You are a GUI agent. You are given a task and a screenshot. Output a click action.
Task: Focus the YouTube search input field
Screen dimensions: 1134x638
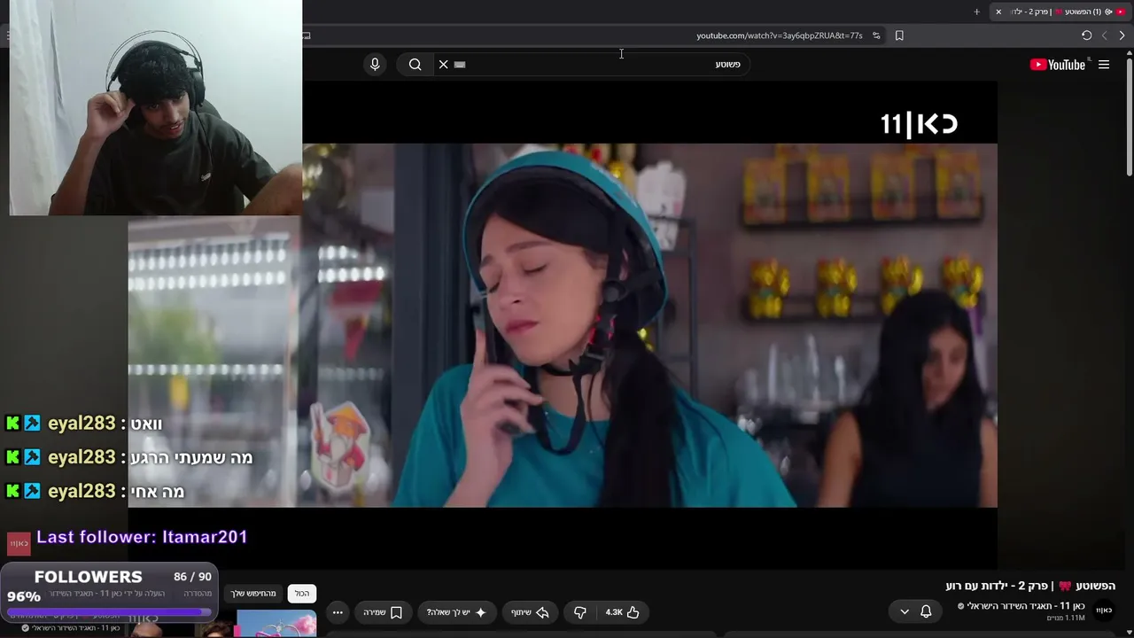594,64
